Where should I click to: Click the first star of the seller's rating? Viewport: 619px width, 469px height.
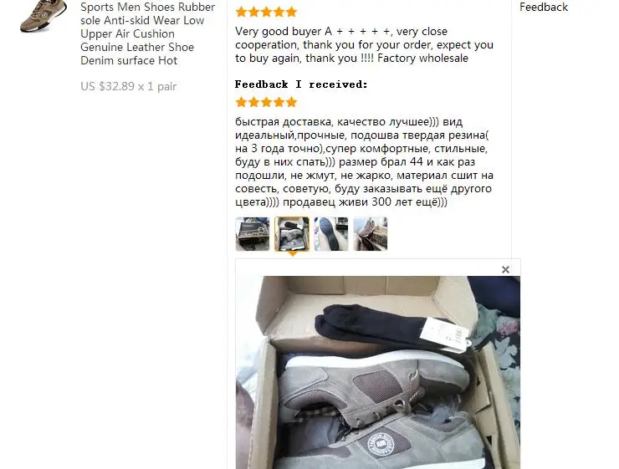click(241, 12)
